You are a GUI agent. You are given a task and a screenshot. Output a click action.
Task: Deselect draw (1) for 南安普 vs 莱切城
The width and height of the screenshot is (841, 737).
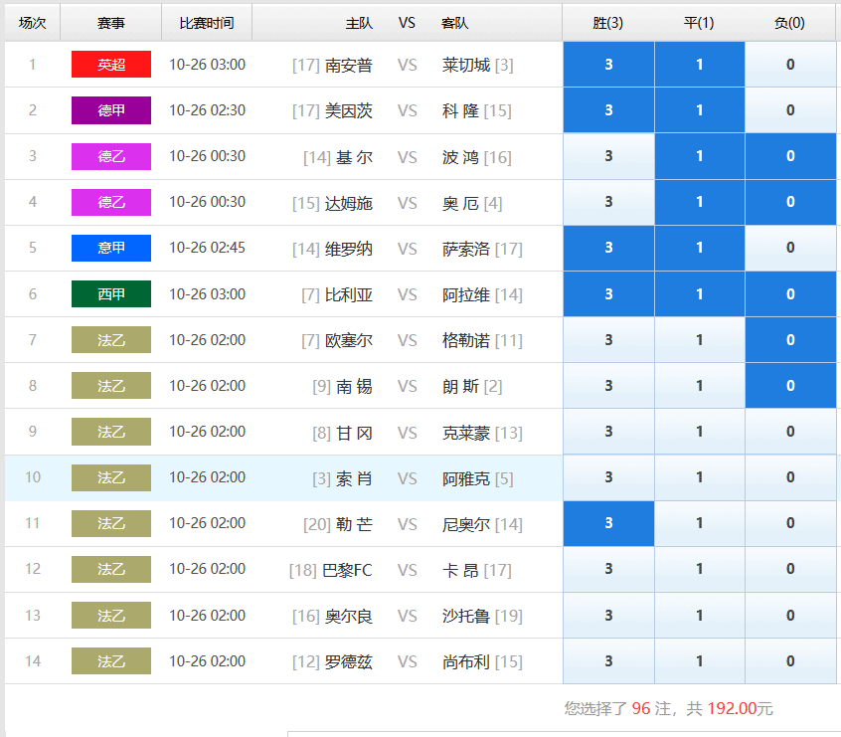point(700,65)
